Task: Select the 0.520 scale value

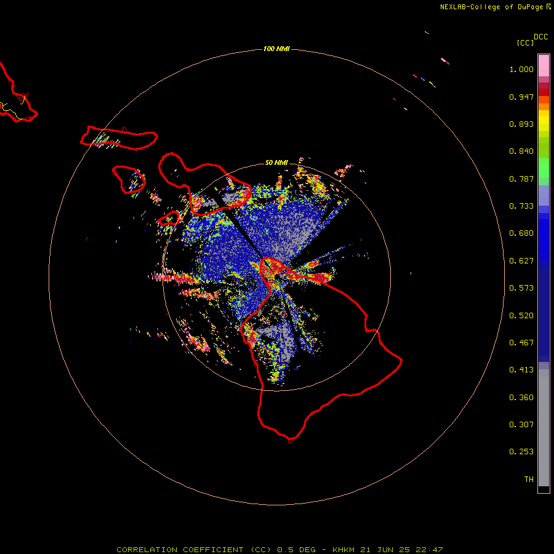Action: [521, 316]
